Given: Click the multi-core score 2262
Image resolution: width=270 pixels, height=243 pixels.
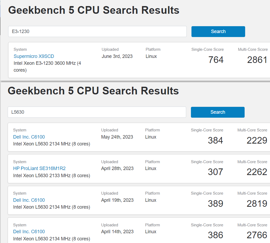Looking at the screenshot, I should (257, 172).
